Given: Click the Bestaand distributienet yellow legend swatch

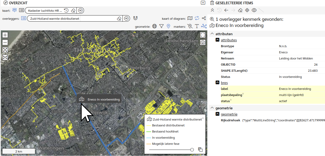Looking at the screenshot, I should [149, 125].
